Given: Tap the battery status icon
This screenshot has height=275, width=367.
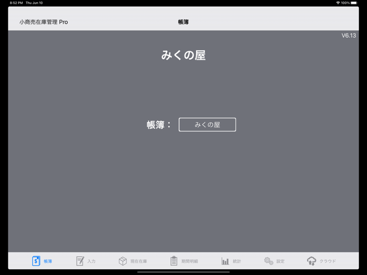Looking at the screenshot, I should (354, 3).
